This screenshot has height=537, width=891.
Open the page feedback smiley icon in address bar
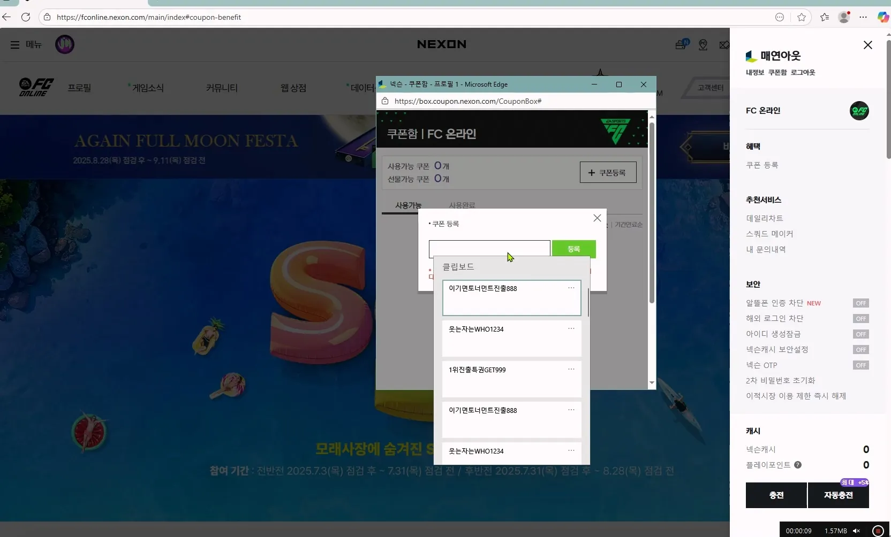780,17
